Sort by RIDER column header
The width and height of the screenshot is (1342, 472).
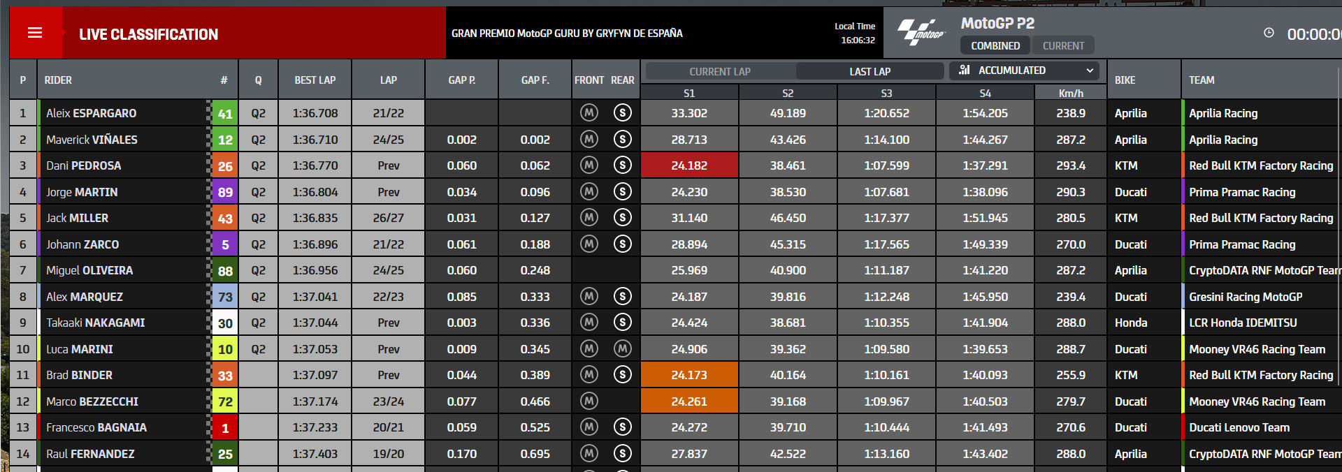pos(58,80)
